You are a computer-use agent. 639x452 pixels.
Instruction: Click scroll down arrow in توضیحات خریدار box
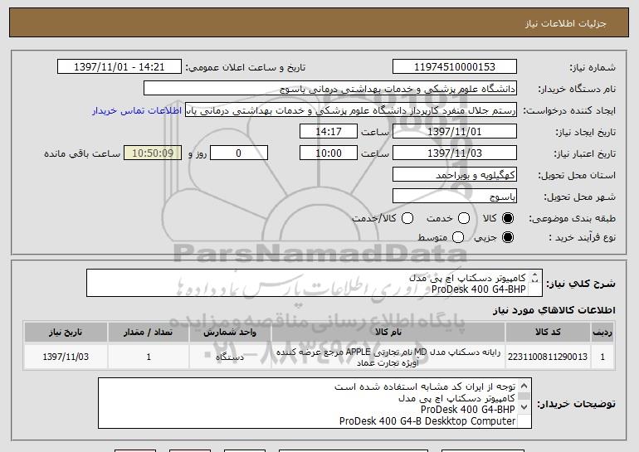click(x=524, y=406)
